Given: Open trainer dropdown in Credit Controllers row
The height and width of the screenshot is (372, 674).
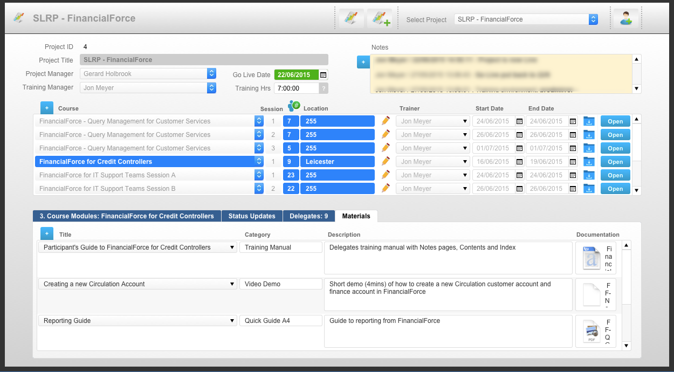Looking at the screenshot, I should [433, 162].
